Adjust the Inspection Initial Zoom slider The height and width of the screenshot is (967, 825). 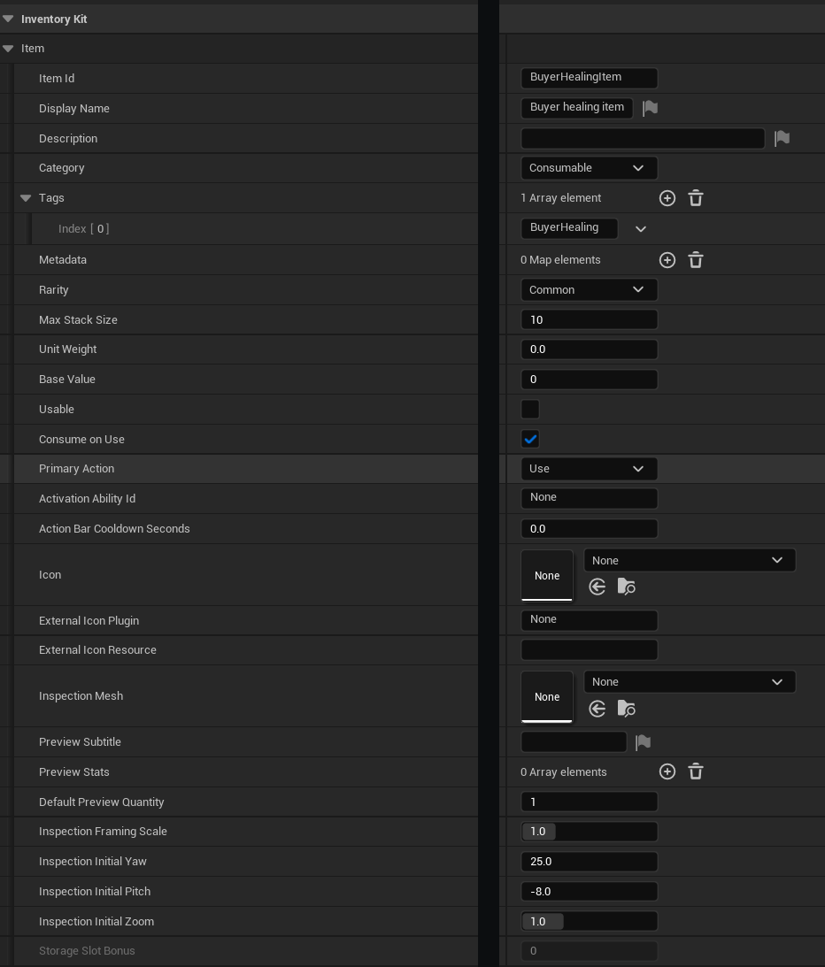[589, 921]
